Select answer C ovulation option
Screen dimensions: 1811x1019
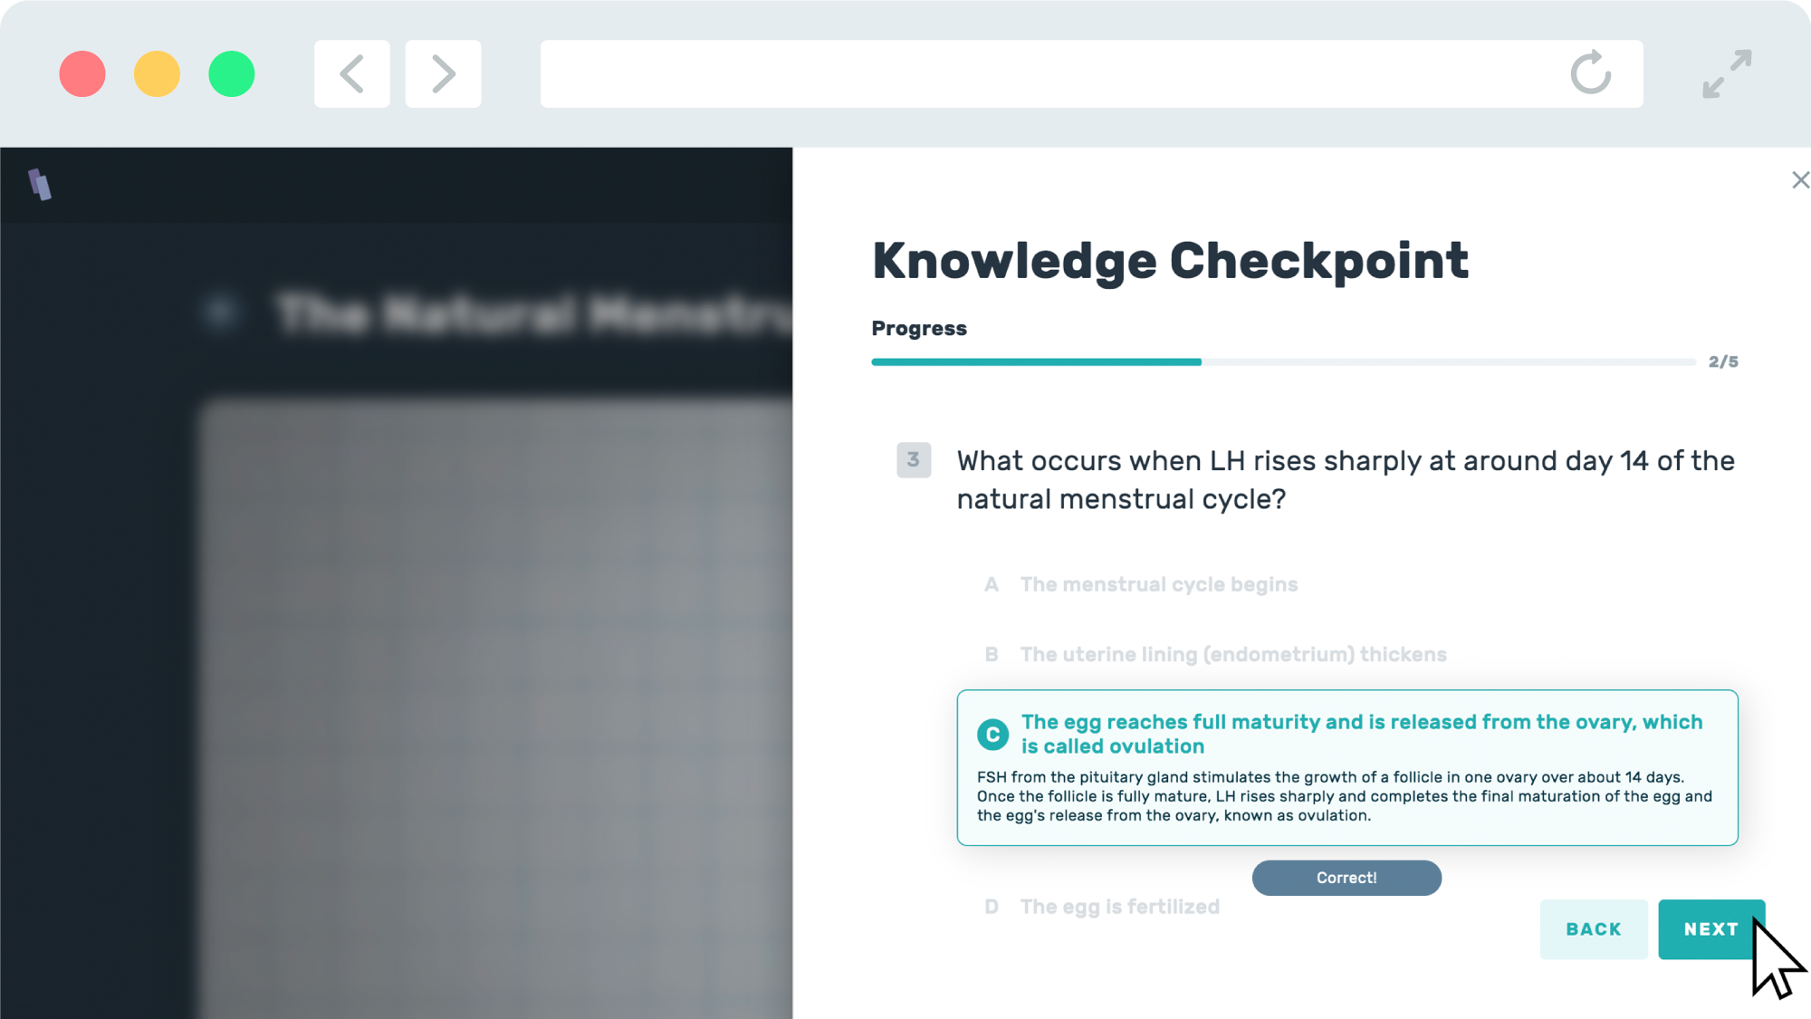coord(1347,767)
